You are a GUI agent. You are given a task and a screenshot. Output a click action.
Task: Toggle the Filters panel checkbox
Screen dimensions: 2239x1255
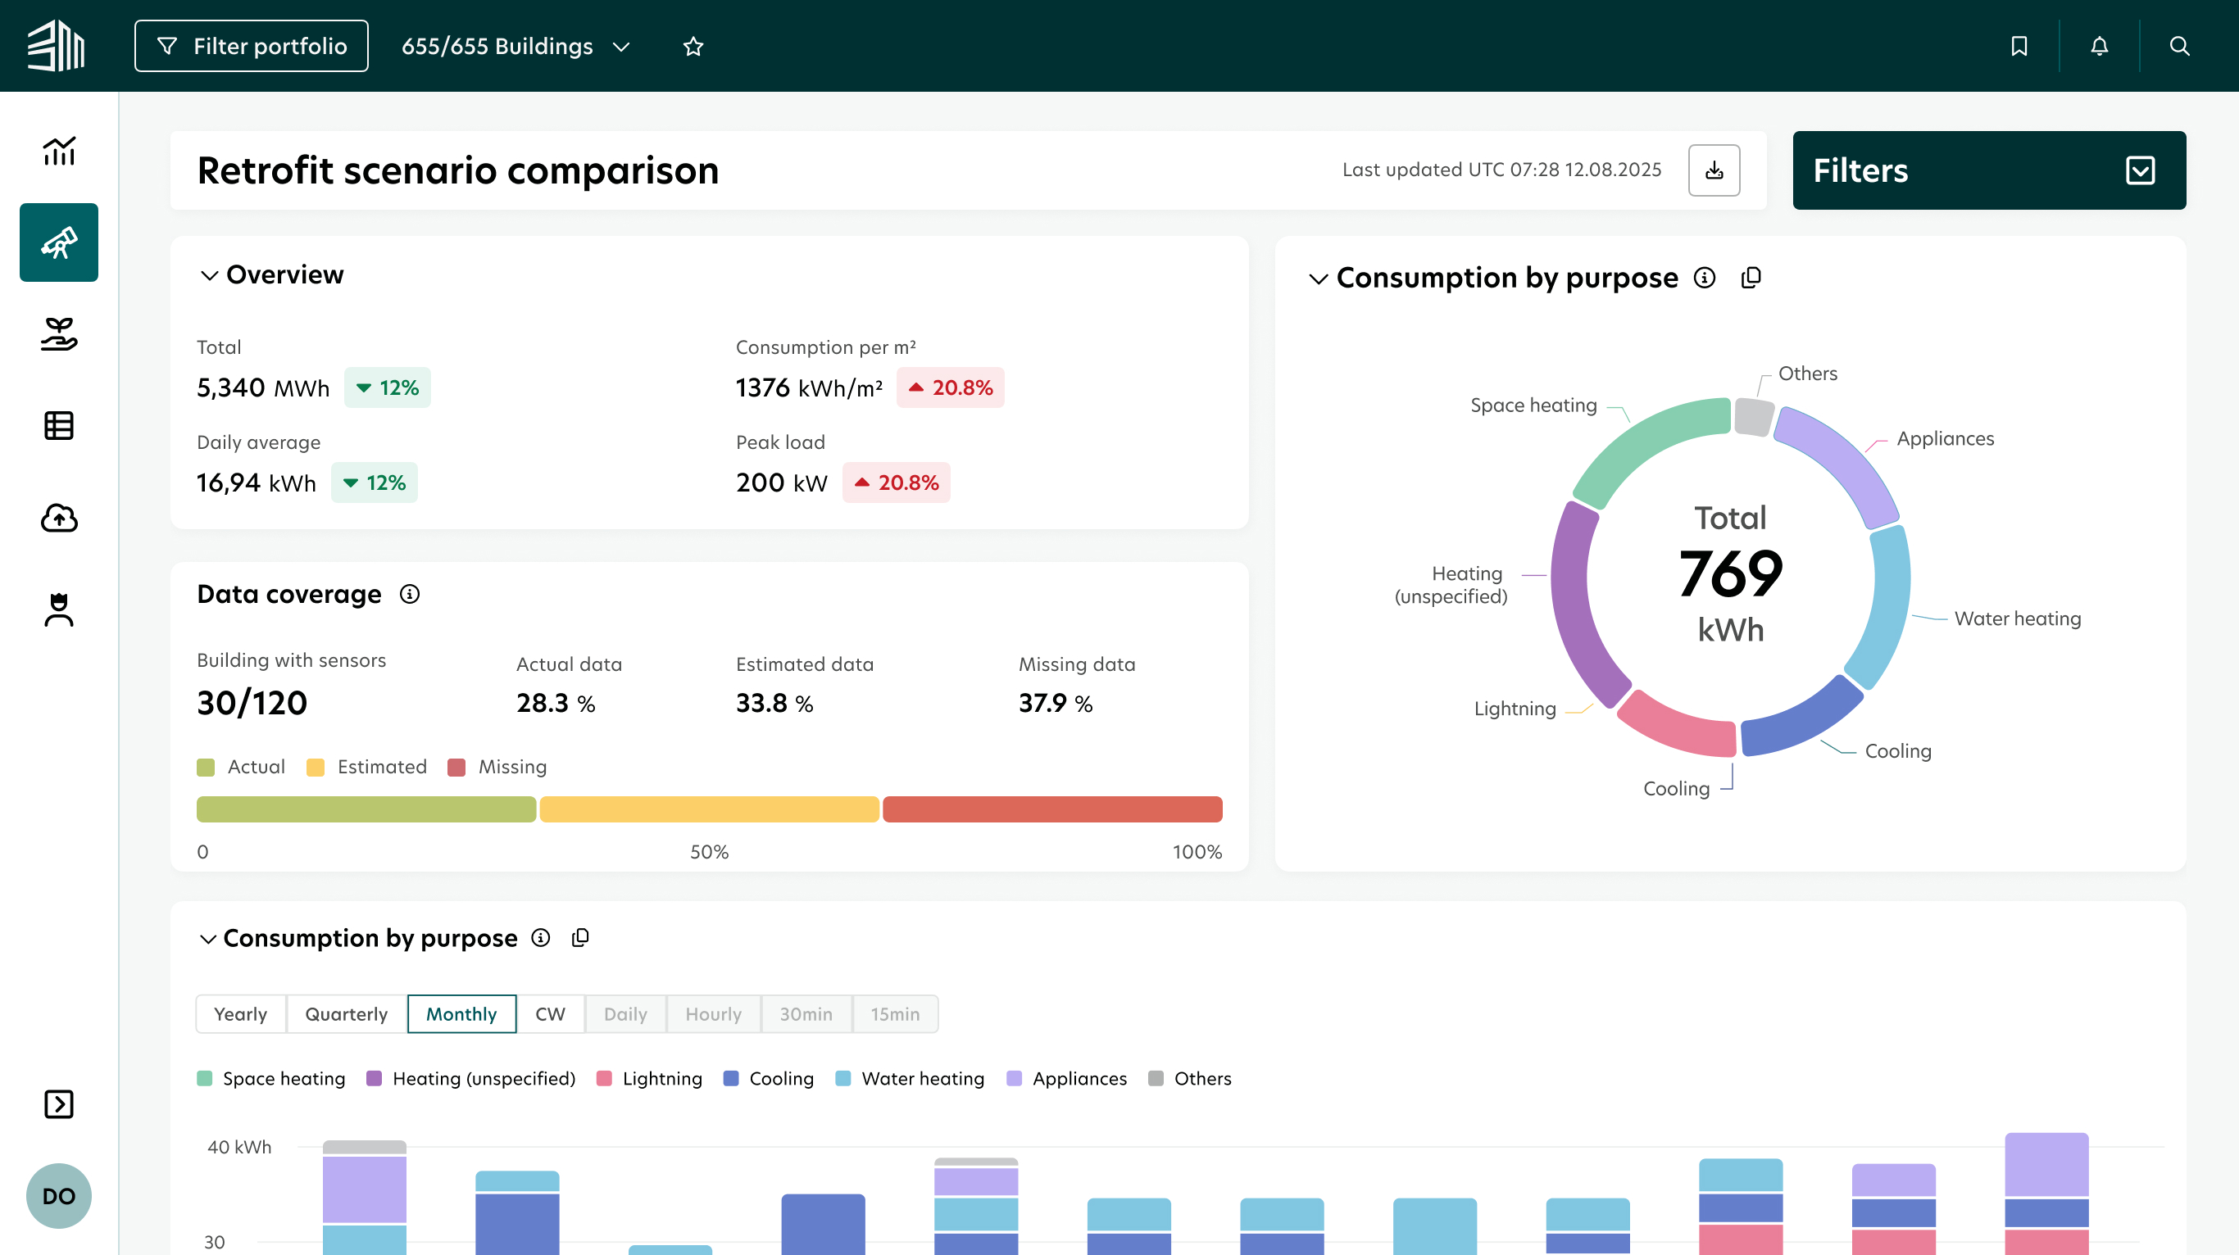(2140, 170)
